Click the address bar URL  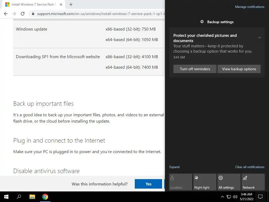101,14
